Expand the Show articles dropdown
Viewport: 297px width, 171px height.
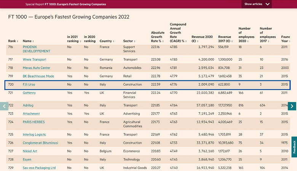pyautogui.click(x=257, y=4)
